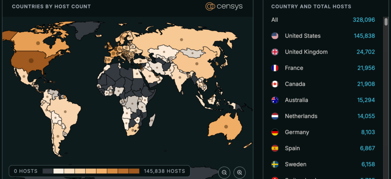The image size is (391, 179).
Task: Click the Country And Total Hosts heading
Action: 311,6
